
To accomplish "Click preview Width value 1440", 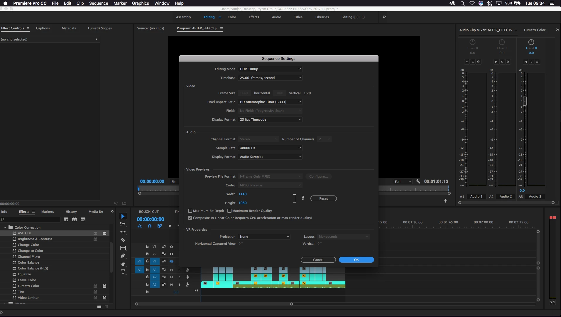I will (x=243, y=194).
